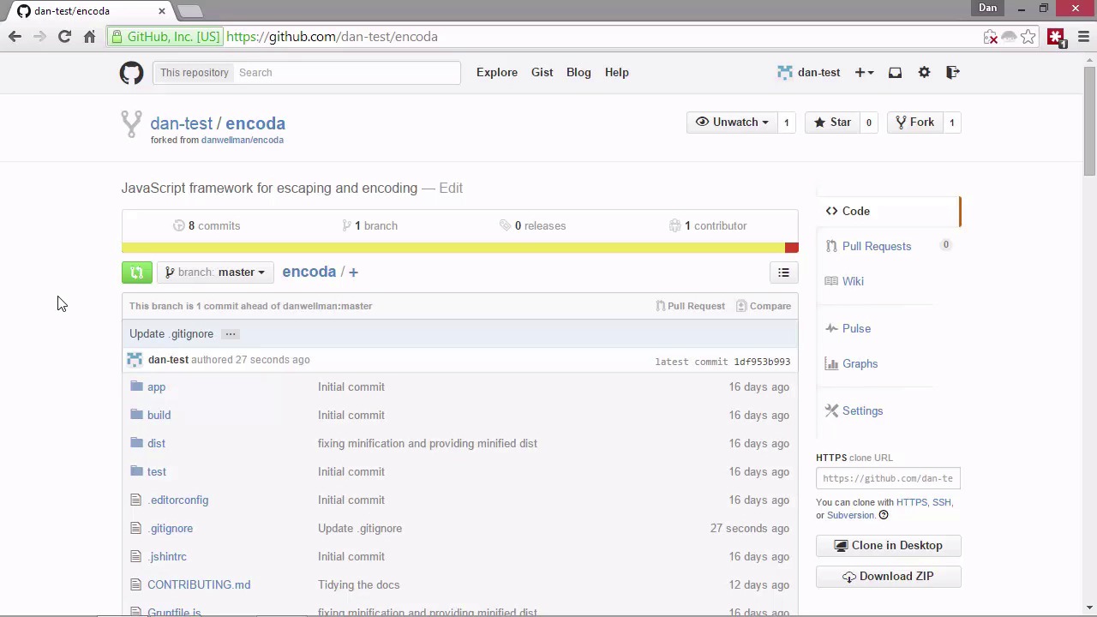1097x617 pixels.
Task: Open notifications inbox icon
Action: tap(895, 73)
